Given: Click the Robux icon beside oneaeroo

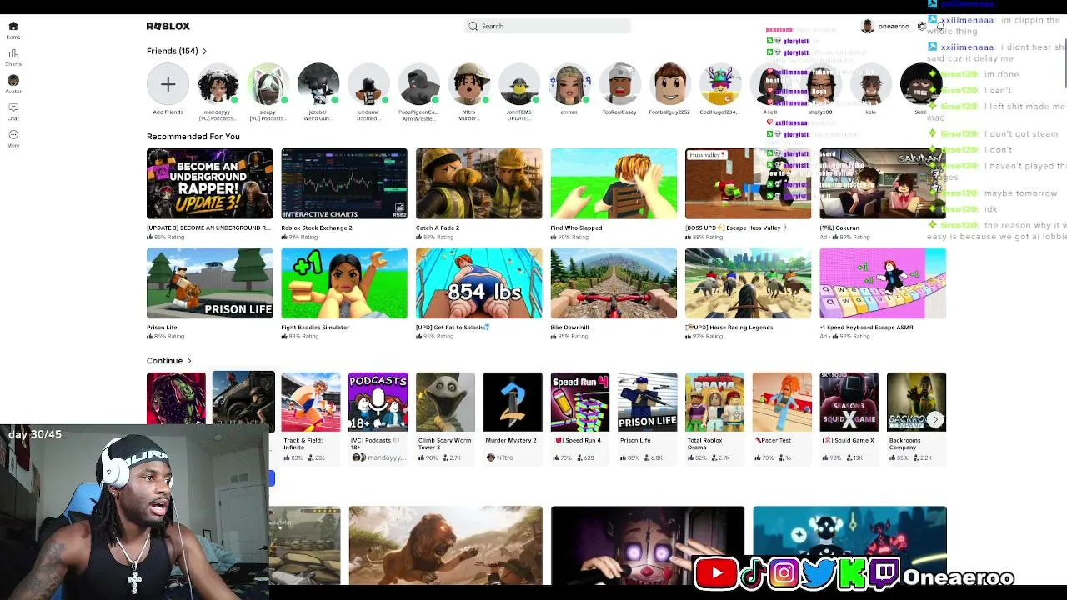Looking at the screenshot, I should pyautogui.click(x=921, y=26).
